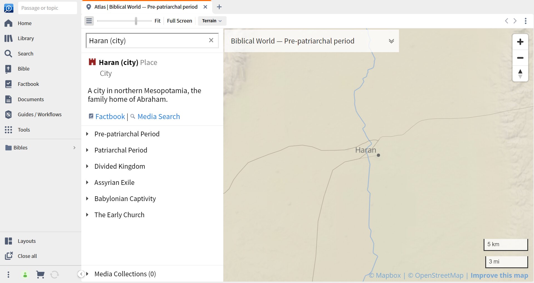This screenshot has width=534, height=283.
Task: Click the compass rotation control on the map
Action: pos(520,73)
